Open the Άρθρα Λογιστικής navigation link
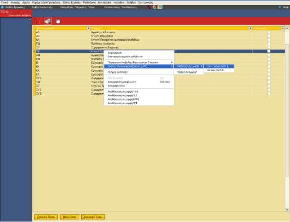 point(42,7)
